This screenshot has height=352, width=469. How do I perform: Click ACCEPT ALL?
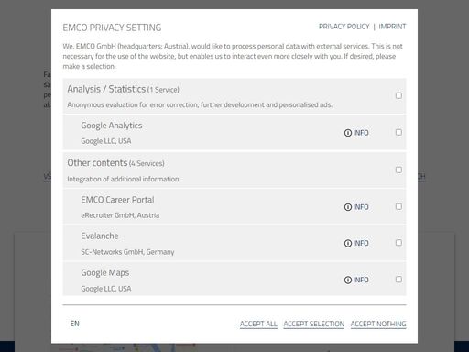pyautogui.click(x=258, y=324)
